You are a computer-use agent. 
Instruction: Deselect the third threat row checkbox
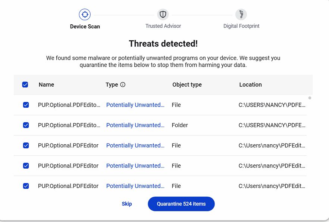click(26, 145)
